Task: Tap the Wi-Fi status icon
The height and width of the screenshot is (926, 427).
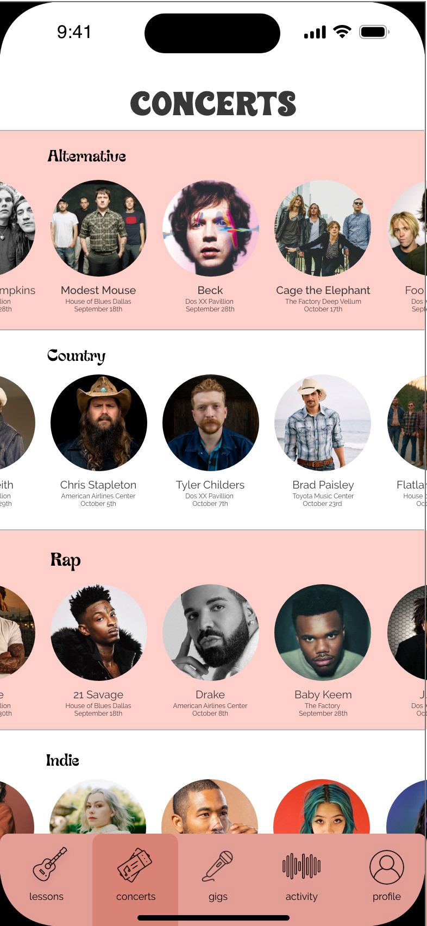Action: click(x=342, y=32)
